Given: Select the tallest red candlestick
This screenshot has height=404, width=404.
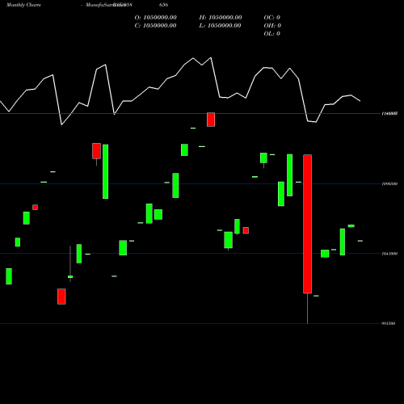Looking at the screenshot, I should pos(307,224).
